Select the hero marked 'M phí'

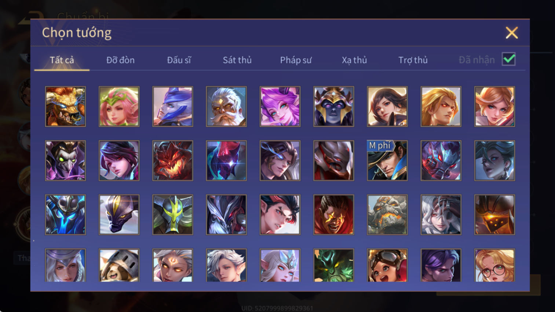tap(387, 161)
